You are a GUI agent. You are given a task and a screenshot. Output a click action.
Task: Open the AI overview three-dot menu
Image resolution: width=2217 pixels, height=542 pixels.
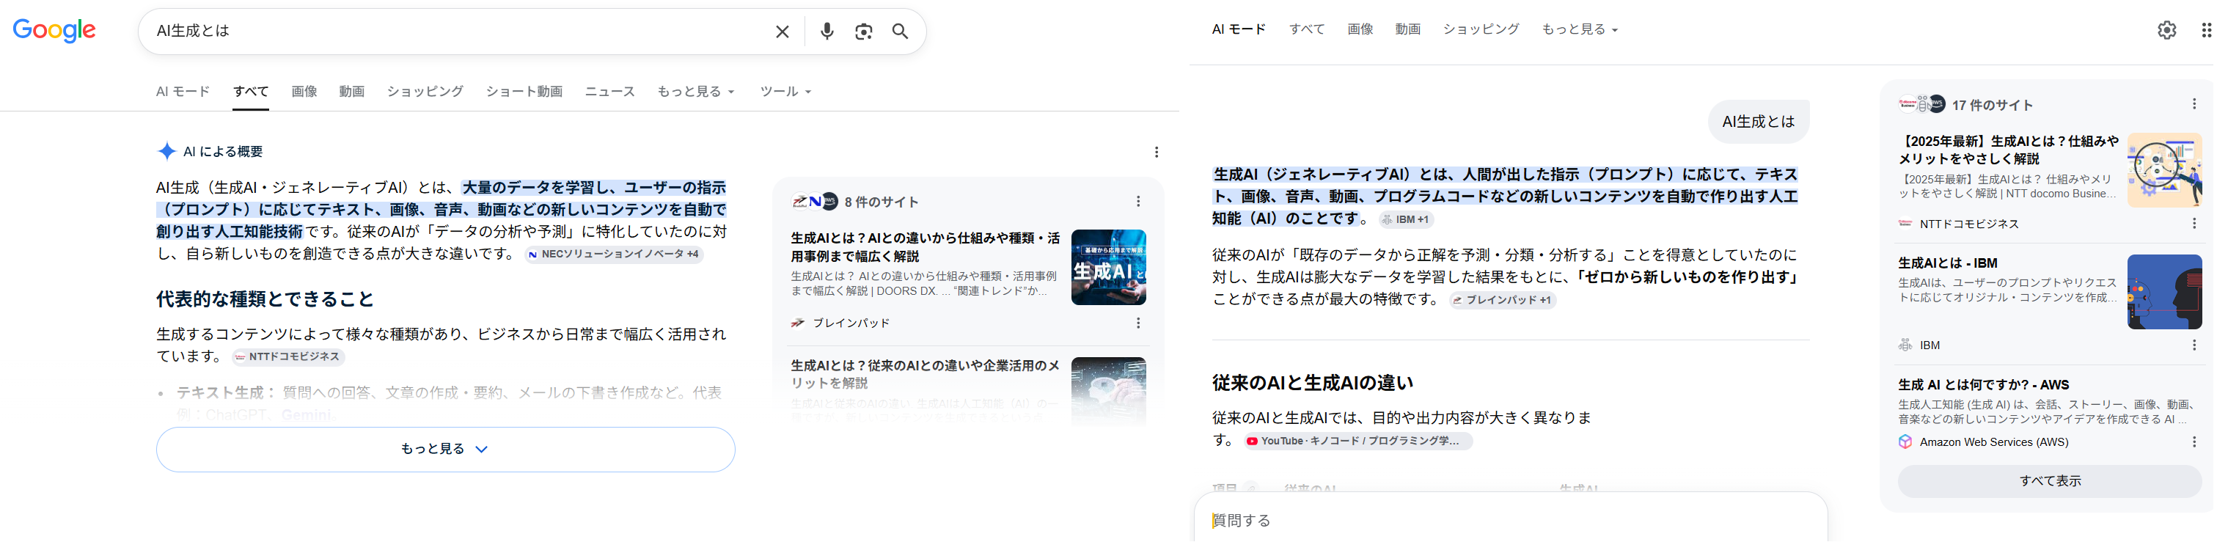[1157, 153]
